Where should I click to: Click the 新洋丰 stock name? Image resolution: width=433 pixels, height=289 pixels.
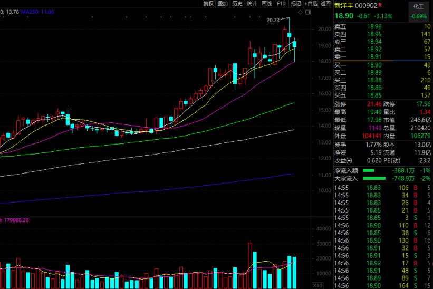(x=344, y=5)
